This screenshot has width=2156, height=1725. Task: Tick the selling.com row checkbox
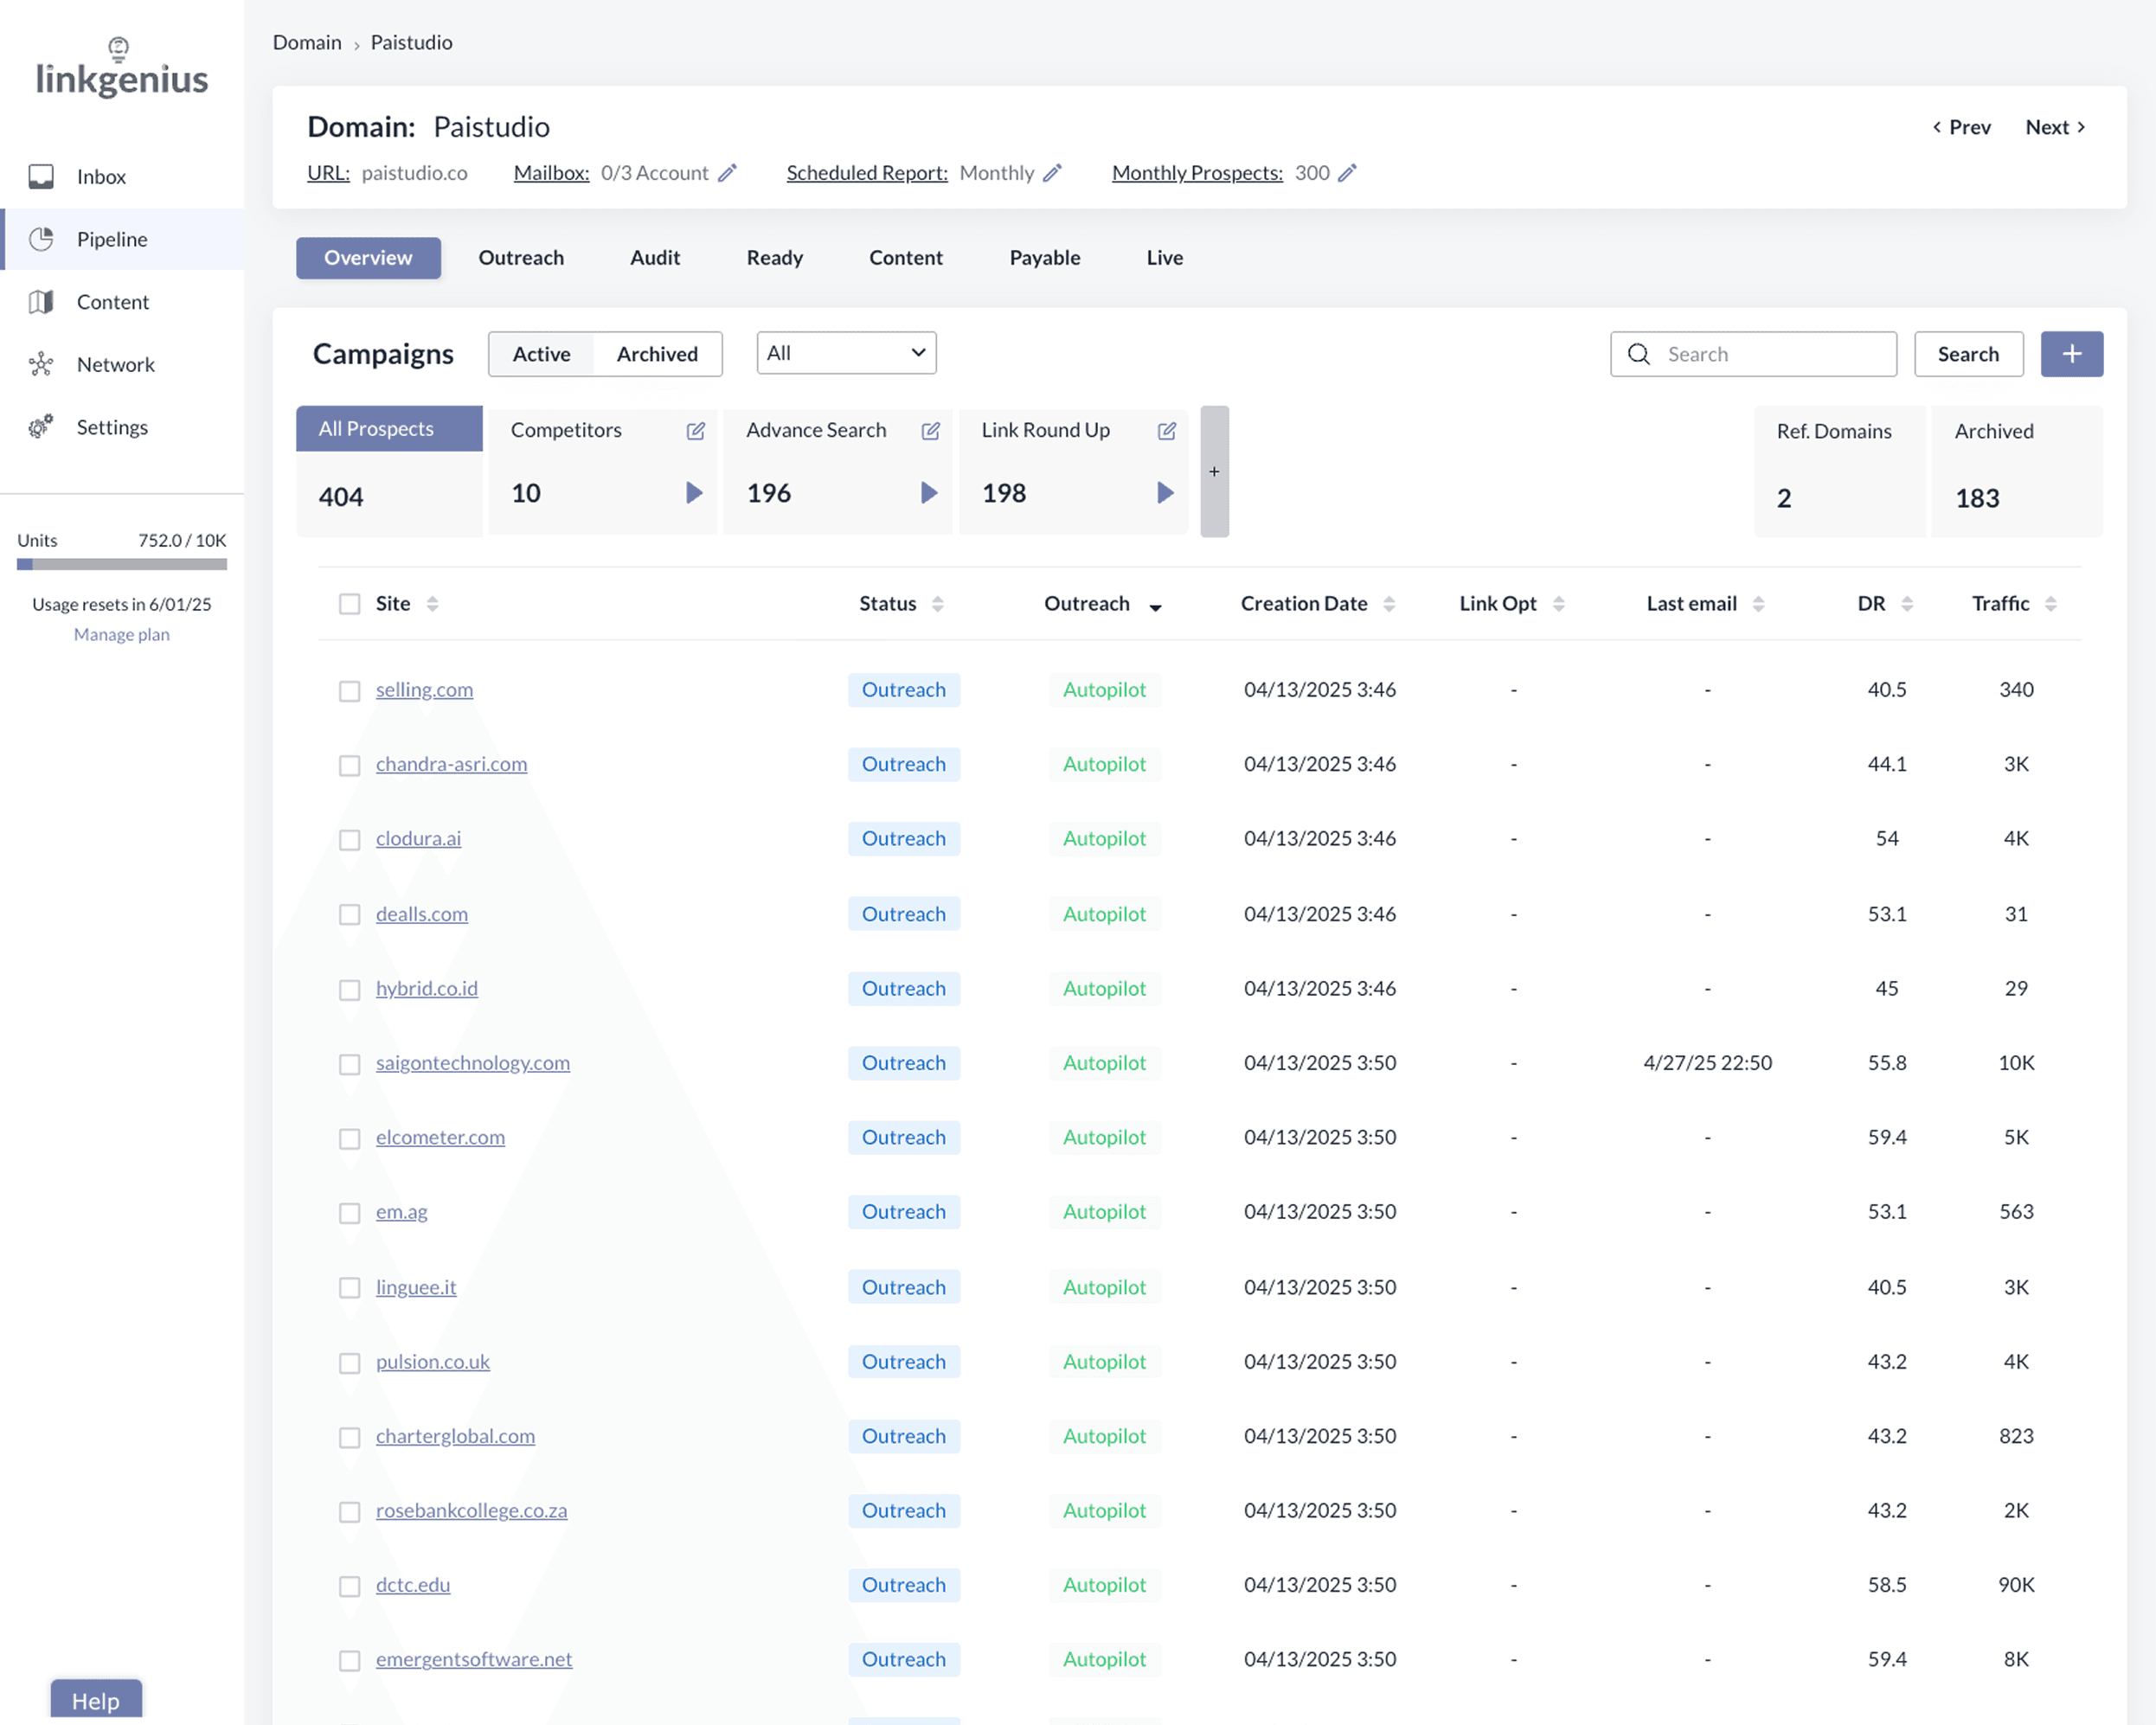pyautogui.click(x=349, y=691)
